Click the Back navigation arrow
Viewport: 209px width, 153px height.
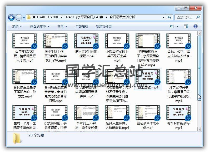pos(11,17)
